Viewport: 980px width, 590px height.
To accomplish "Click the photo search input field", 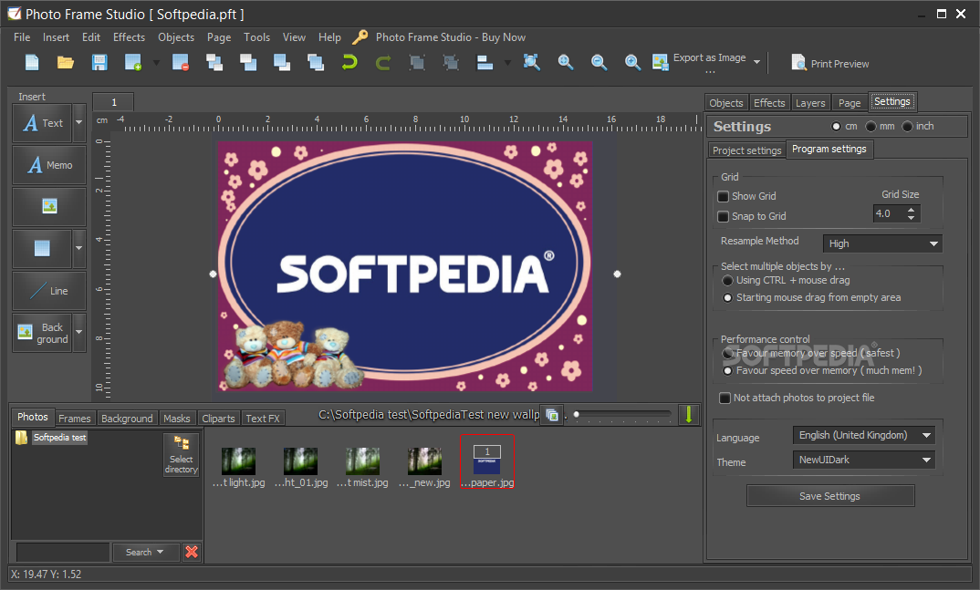I will pos(62,552).
